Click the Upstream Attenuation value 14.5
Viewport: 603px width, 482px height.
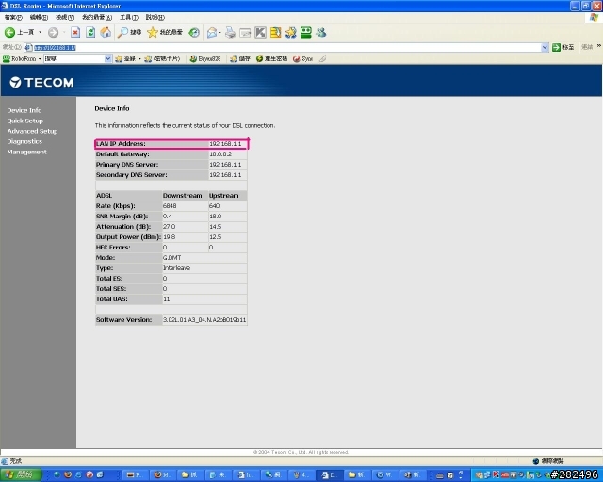216,227
